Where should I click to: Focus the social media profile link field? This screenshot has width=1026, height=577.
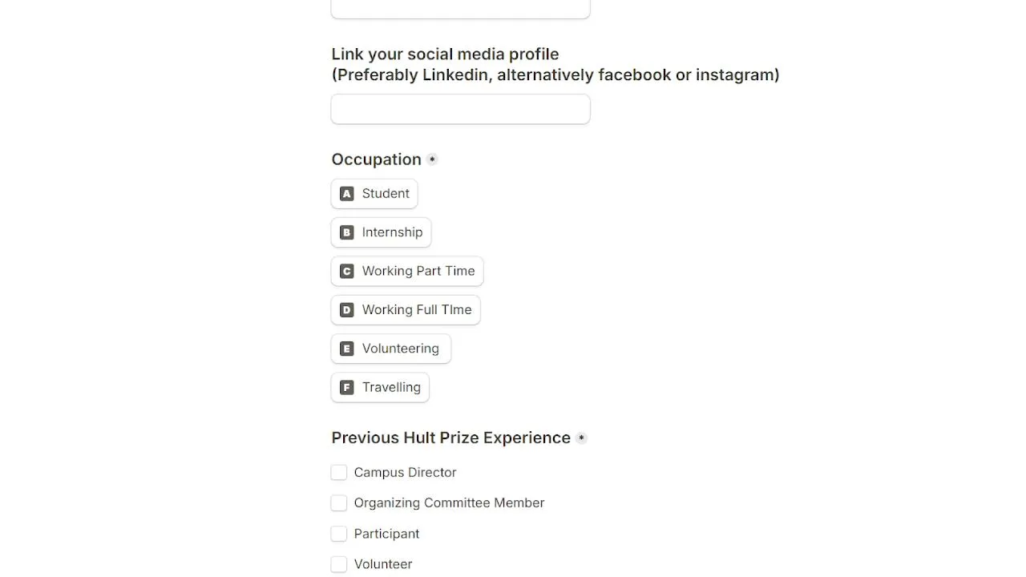pyautogui.click(x=461, y=109)
